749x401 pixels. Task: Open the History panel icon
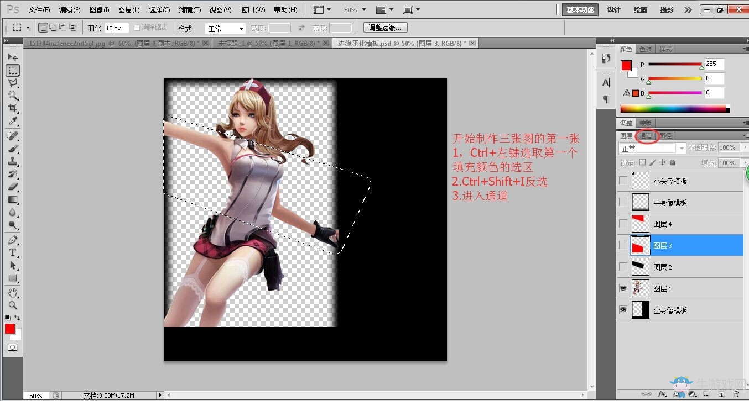click(x=606, y=58)
